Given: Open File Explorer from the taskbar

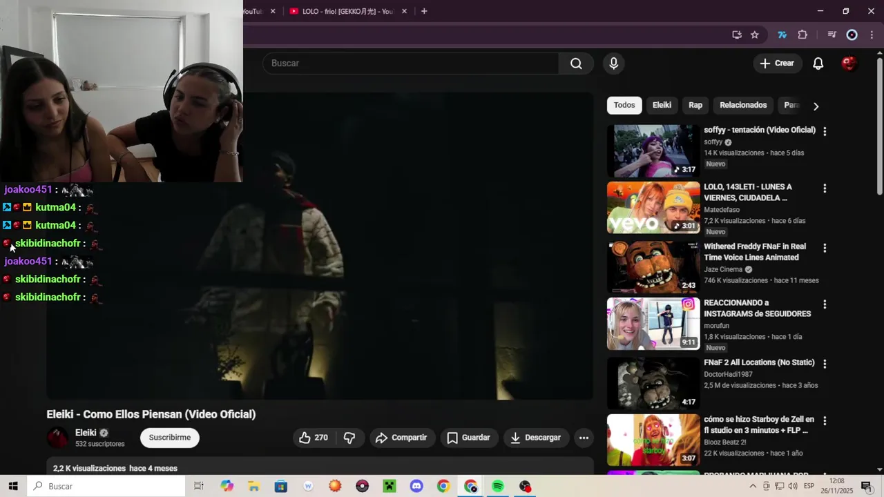Looking at the screenshot, I should [x=253, y=486].
